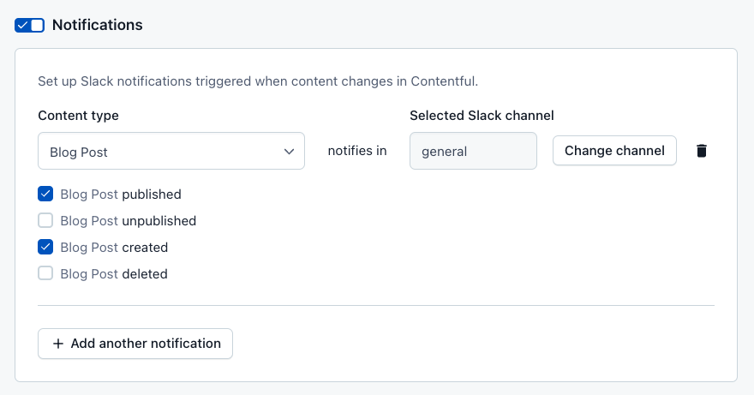Viewport: 754px width, 395px height.
Task: Click the Selected Slack channel label
Action: (482, 116)
